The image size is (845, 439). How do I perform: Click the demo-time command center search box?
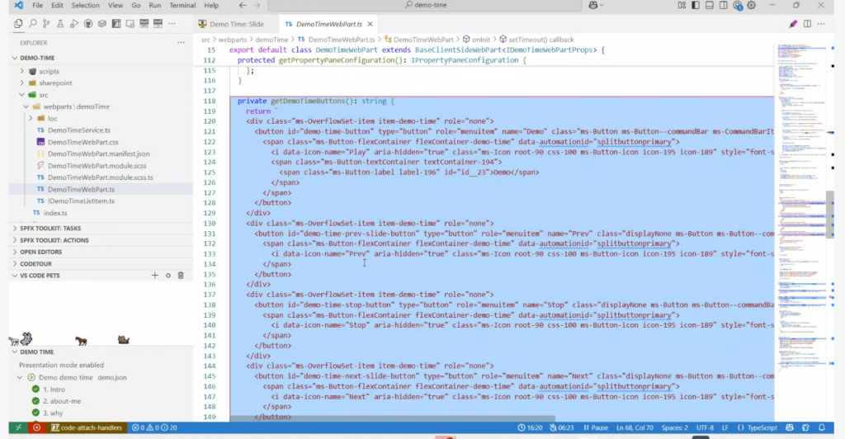click(x=425, y=5)
